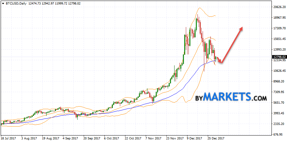Click the large upward red arrow's head
287x142 pixels.
(x=241, y=29)
